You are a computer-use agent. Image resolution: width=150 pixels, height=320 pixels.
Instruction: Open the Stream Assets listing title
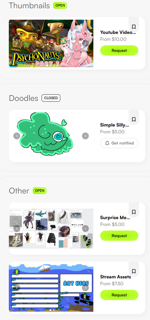tap(116, 277)
